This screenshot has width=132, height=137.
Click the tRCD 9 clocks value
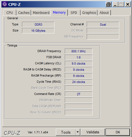(x=79, y=70)
